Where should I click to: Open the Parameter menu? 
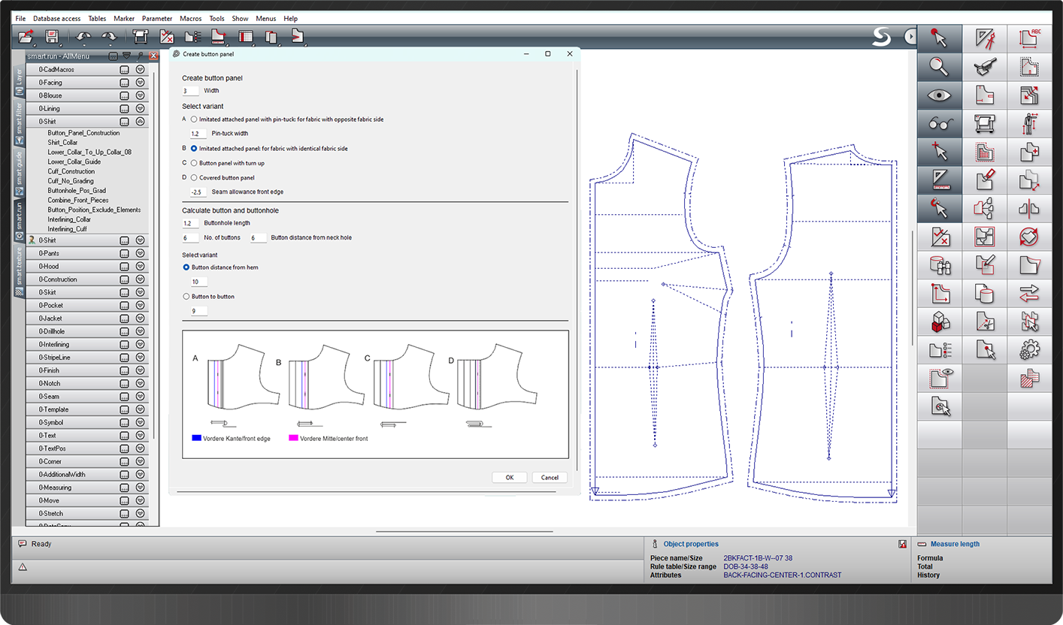click(x=157, y=18)
